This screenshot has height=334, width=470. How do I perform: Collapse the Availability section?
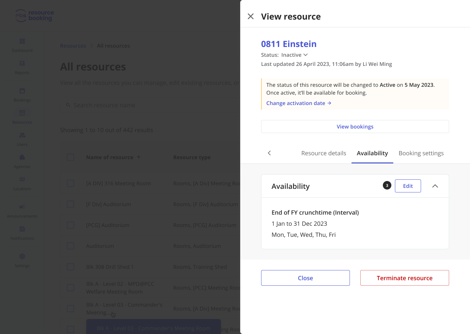tap(435, 186)
